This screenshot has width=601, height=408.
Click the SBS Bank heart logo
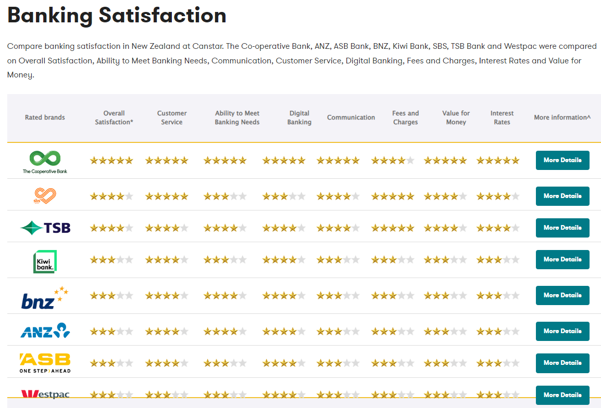tap(45, 196)
